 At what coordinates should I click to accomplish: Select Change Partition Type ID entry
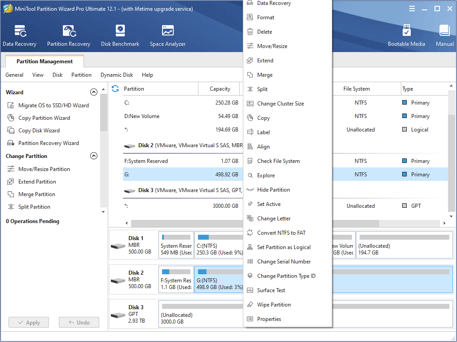click(x=287, y=276)
